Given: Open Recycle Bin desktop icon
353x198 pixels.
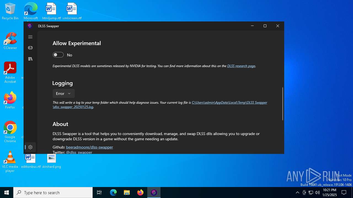Looking at the screenshot, I should pyautogui.click(x=10, y=11).
